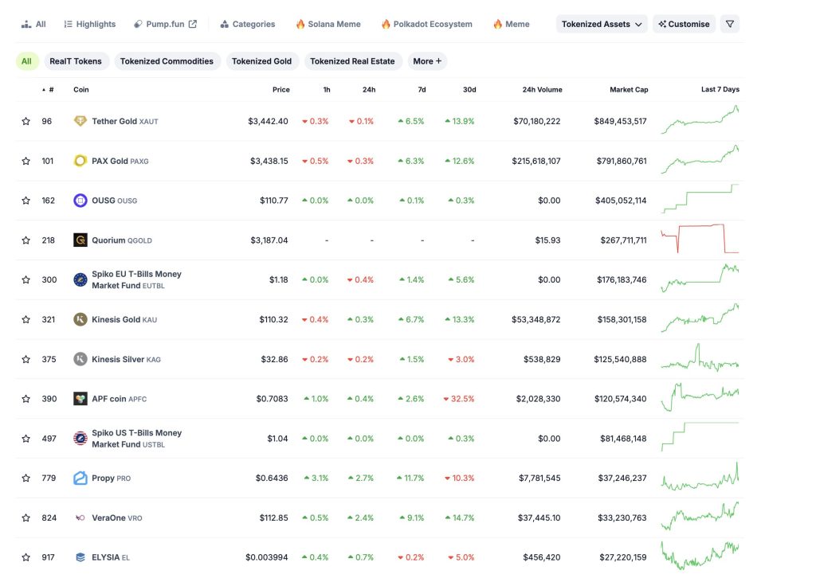Viewport: 816px width, 574px height.
Task: Star the Kinesis Gold row
Action: pyautogui.click(x=26, y=319)
